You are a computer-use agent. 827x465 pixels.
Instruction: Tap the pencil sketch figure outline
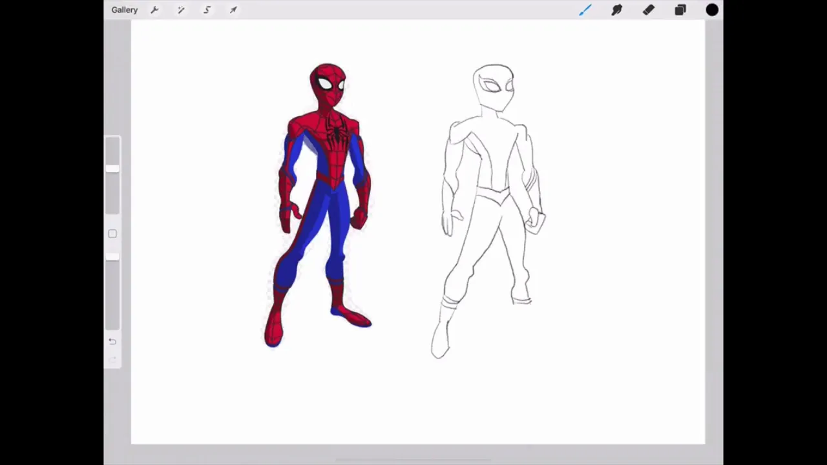click(x=489, y=211)
